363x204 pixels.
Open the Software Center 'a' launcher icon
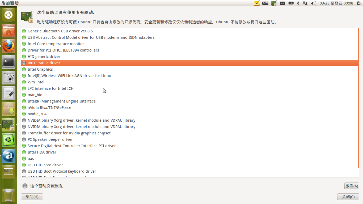coord(9,156)
